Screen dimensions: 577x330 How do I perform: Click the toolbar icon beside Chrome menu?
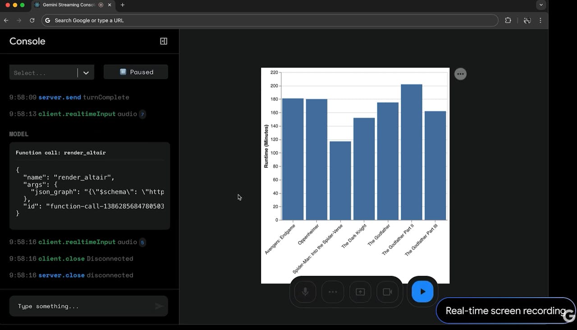(527, 20)
